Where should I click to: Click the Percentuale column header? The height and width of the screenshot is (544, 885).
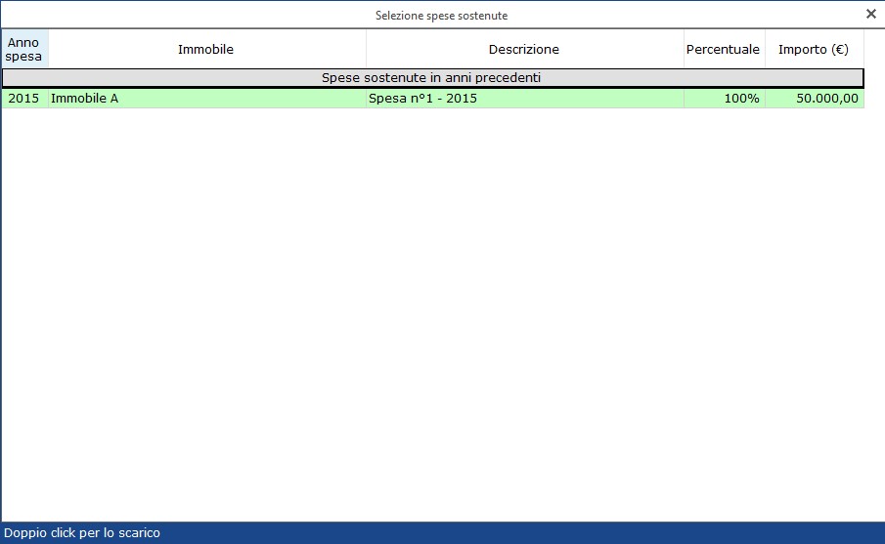point(723,49)
